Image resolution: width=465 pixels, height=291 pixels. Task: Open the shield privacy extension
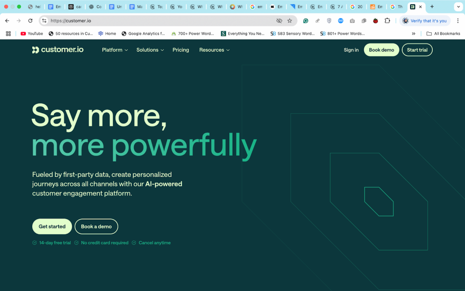pos(329,20)
